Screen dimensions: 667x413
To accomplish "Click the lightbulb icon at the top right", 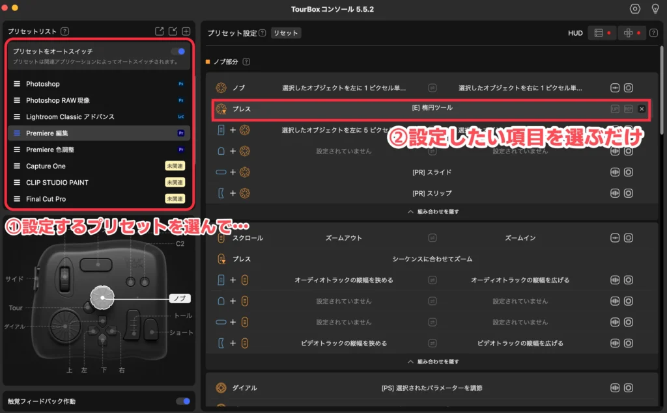I will pyautogui.click(x=657, y=8).
